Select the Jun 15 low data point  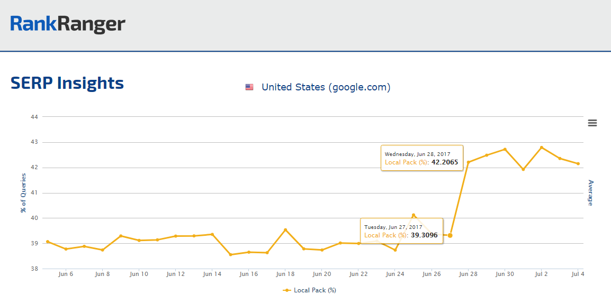230,255
